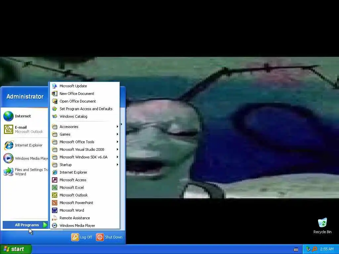Choose the Microsoft Excel menu entry
This screenshot has width=339, height=254.
[85, 188]
